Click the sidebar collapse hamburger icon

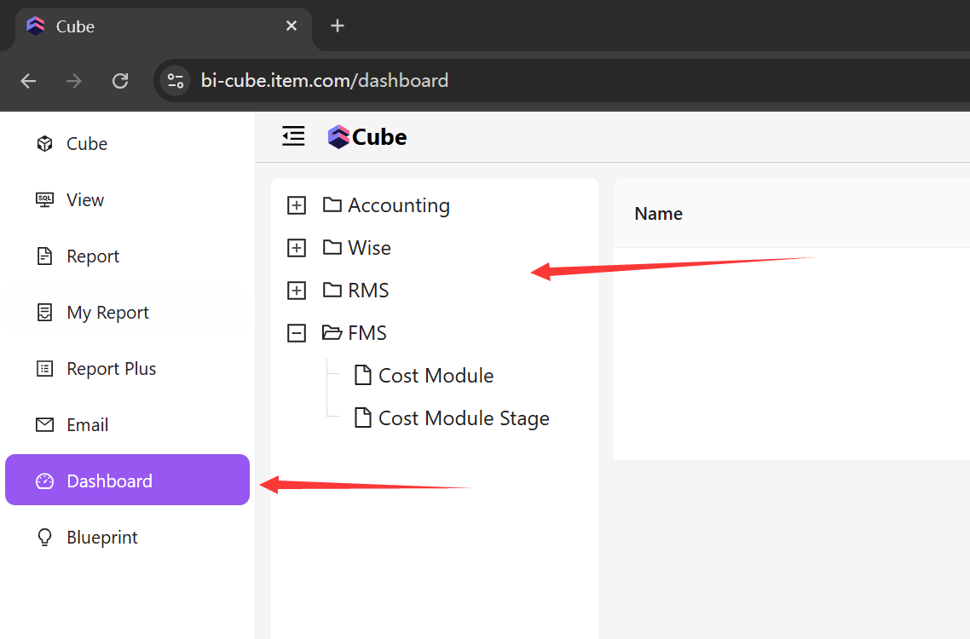point(293,136)
